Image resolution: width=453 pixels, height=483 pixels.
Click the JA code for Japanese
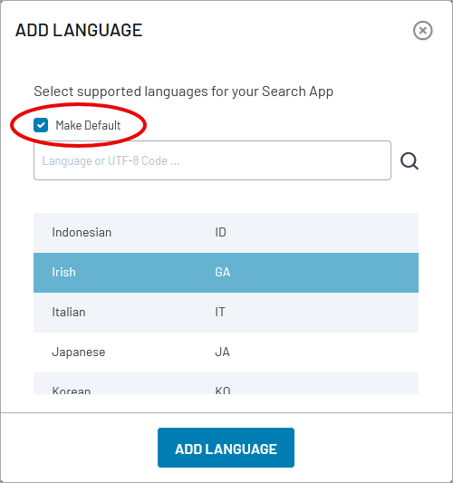(x=222, y=352)
